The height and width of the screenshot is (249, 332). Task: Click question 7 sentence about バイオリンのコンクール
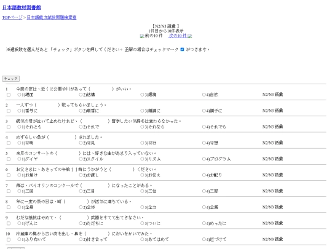click(x=84, y=185)
